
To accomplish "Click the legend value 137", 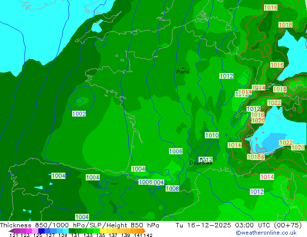I will coord(113,235).
